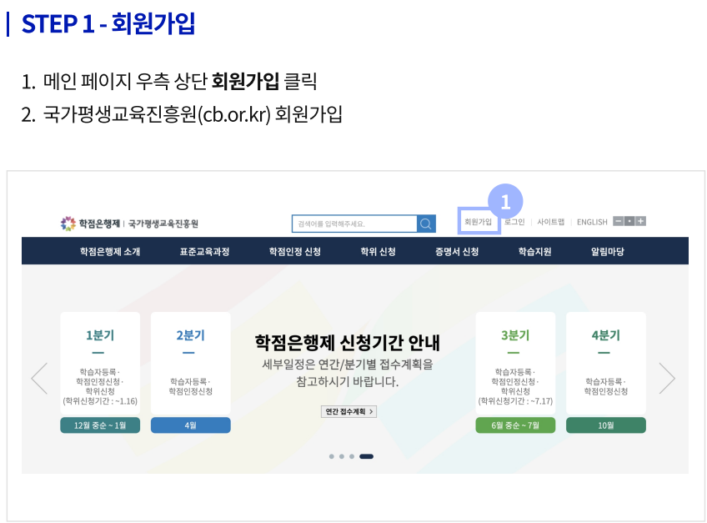Screen dimensions: 707x523
Task: Select the active fourth carousel indicator
Action: 366,456
